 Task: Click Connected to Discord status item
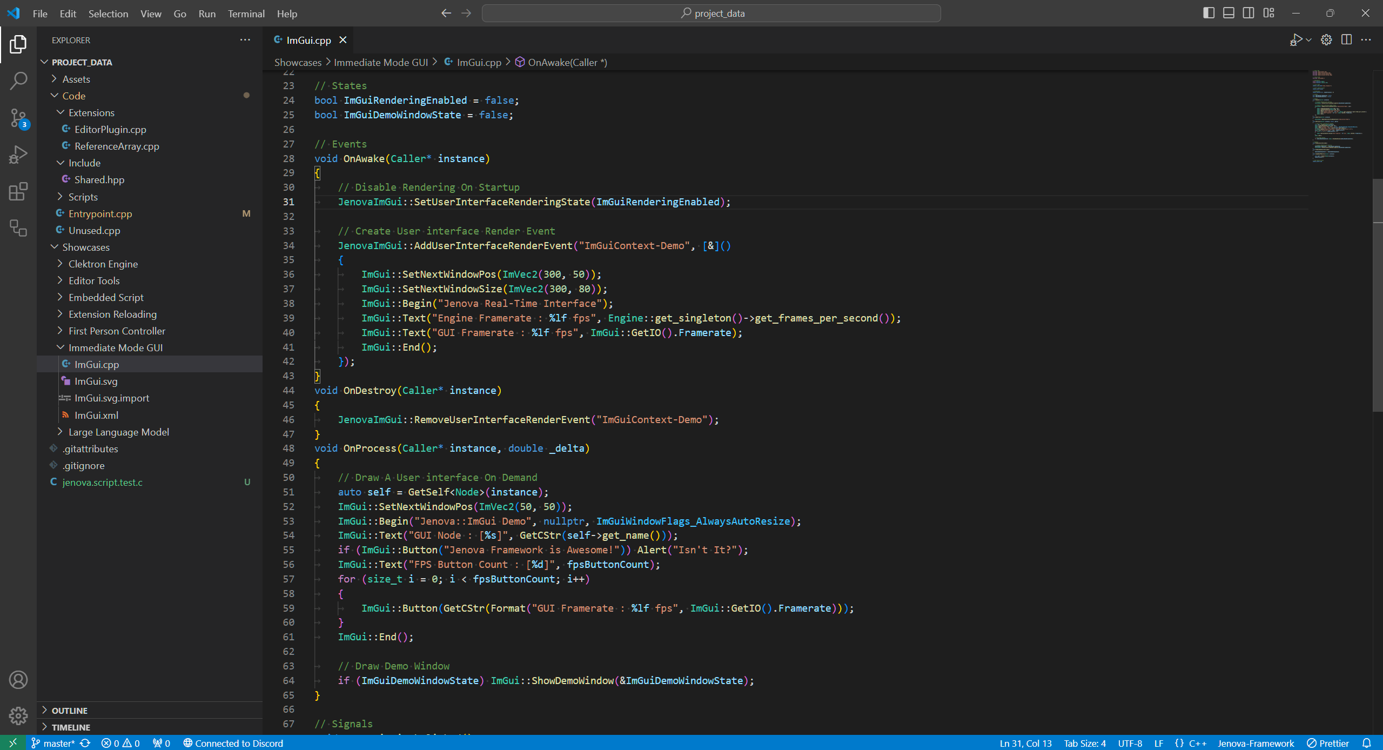[x=233, y=743]
